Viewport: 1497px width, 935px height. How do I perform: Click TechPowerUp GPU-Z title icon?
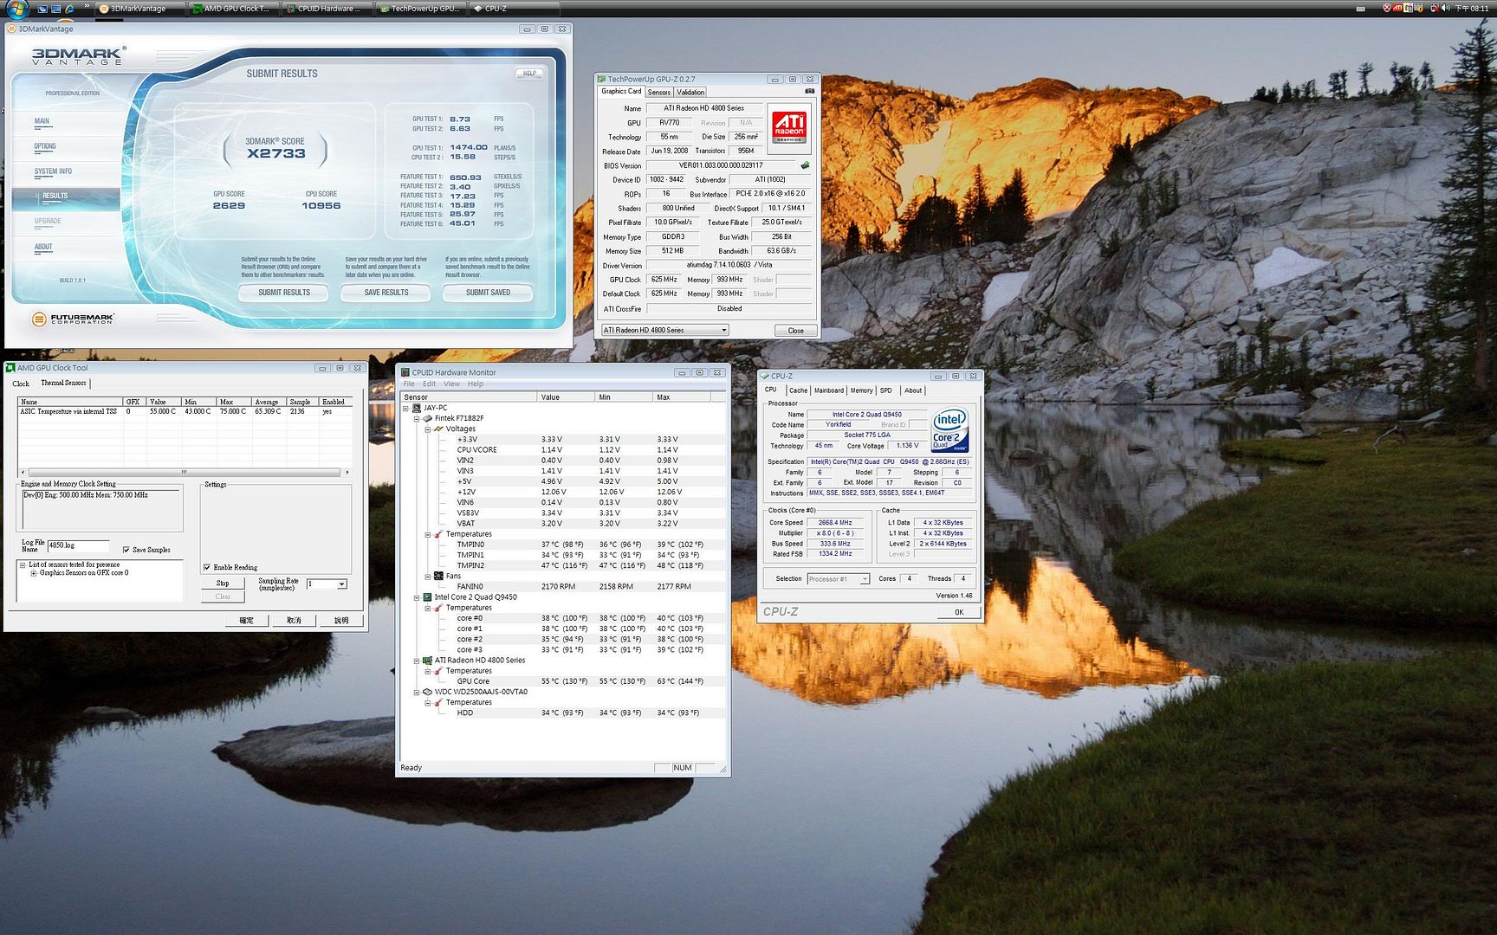(x=602, y=79)
